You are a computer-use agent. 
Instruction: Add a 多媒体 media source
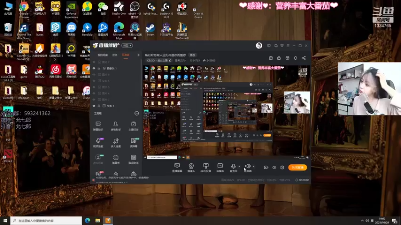220,168
